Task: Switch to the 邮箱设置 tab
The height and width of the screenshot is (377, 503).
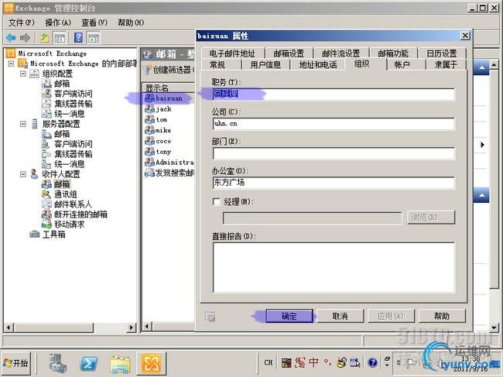Action: [289, 53]
